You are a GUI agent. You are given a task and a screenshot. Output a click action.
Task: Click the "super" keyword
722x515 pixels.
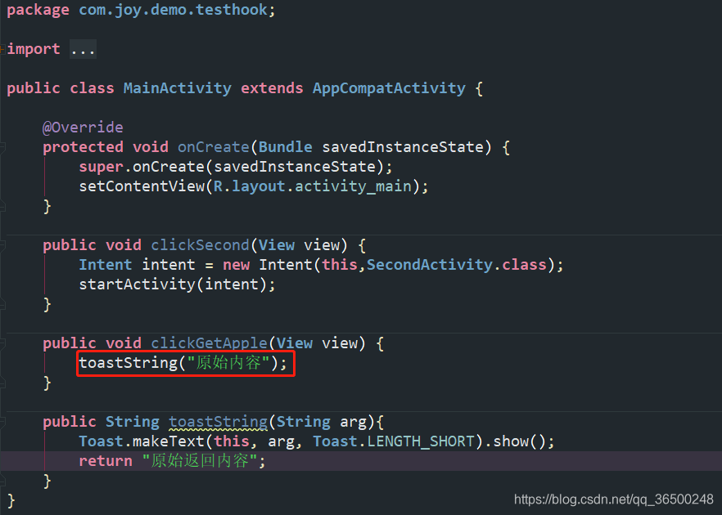pos(102,167)
